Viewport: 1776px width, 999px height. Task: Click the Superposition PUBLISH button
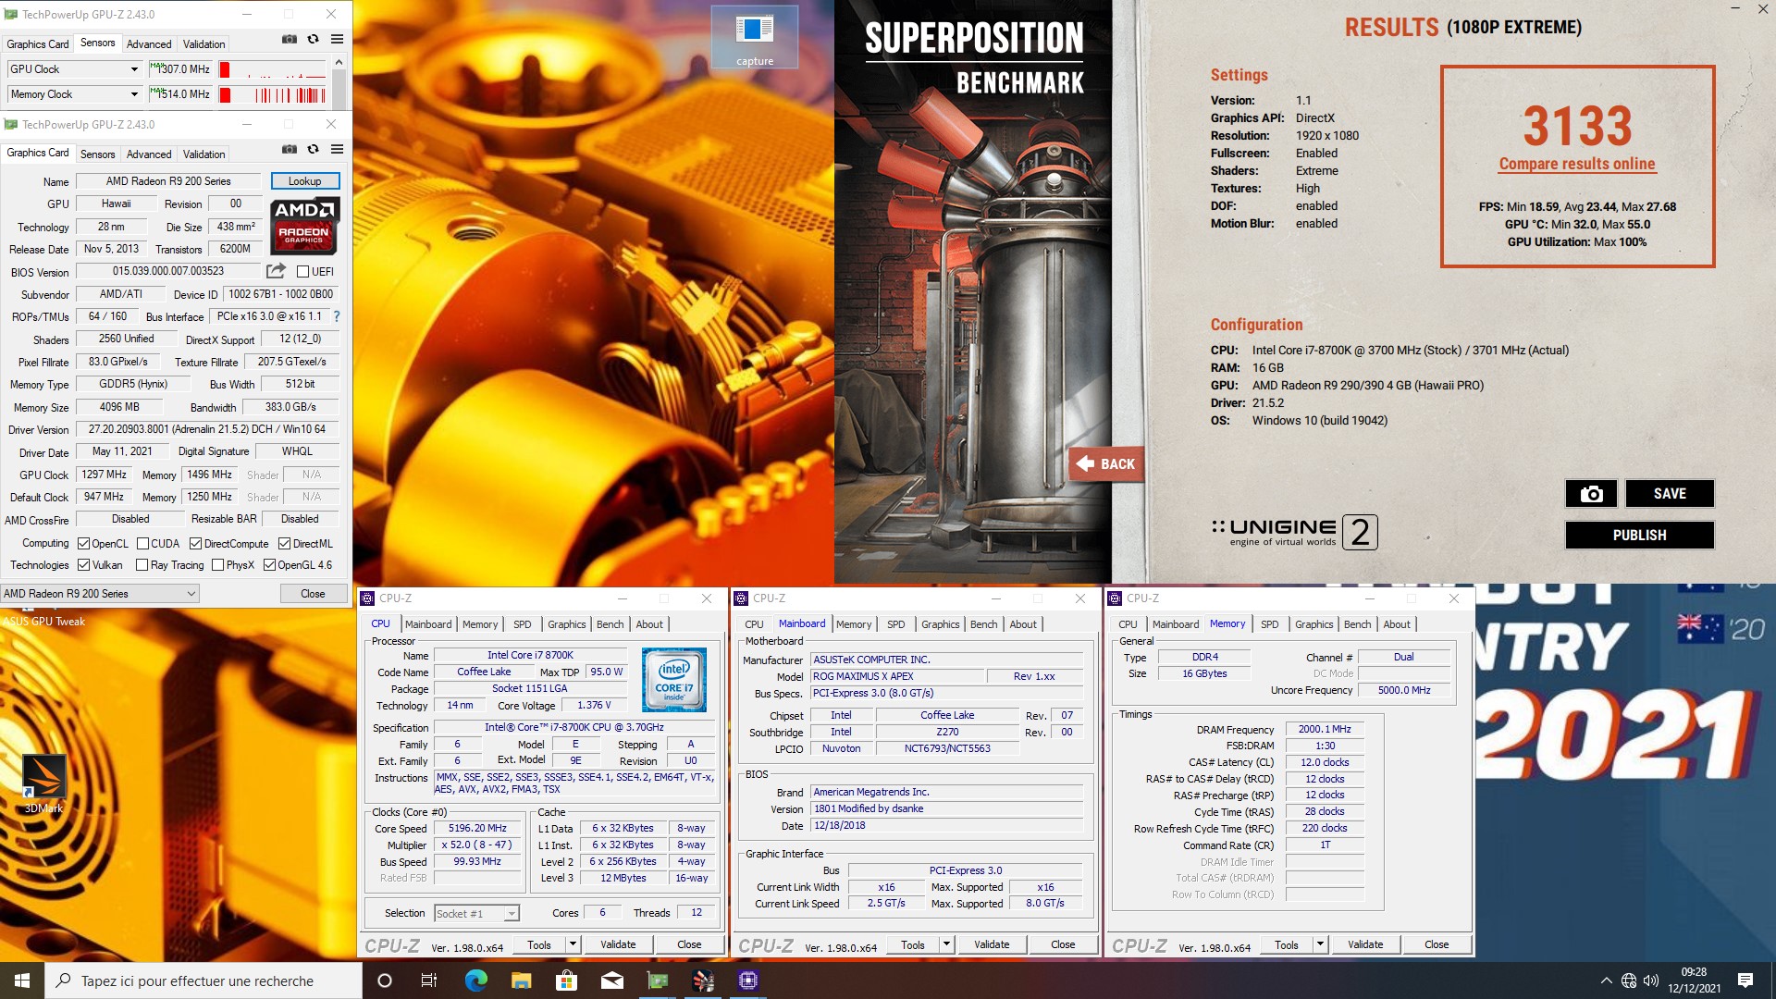click(1639, 536)
